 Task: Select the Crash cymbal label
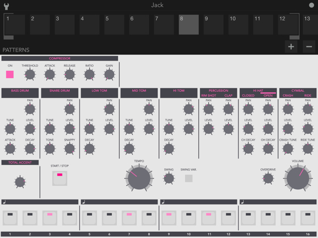point(288,96)
